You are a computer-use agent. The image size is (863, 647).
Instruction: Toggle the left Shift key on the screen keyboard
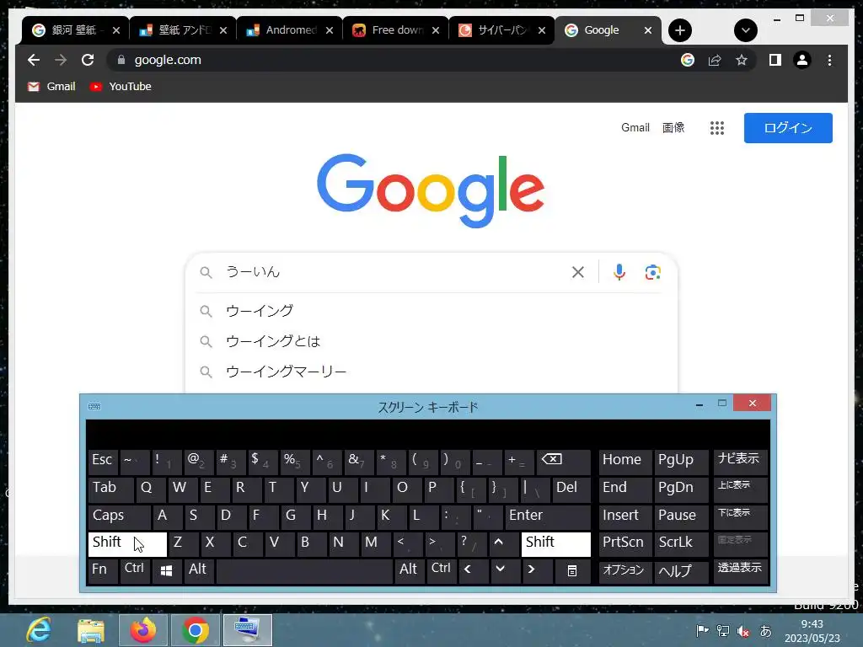(127, 543)
